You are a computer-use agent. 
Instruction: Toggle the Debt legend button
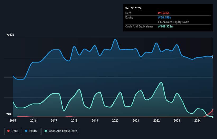tap(13, 131)
